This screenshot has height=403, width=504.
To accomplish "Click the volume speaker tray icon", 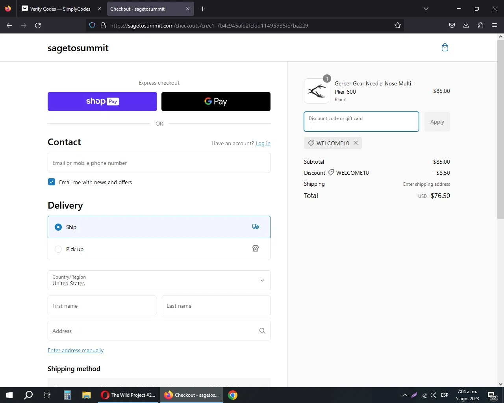I will pos(433,395).
